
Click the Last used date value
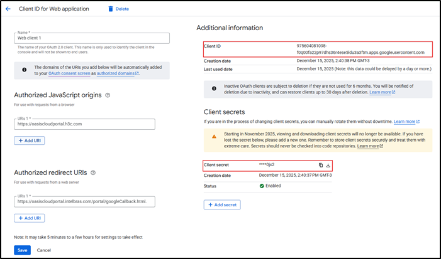(364, 69)
